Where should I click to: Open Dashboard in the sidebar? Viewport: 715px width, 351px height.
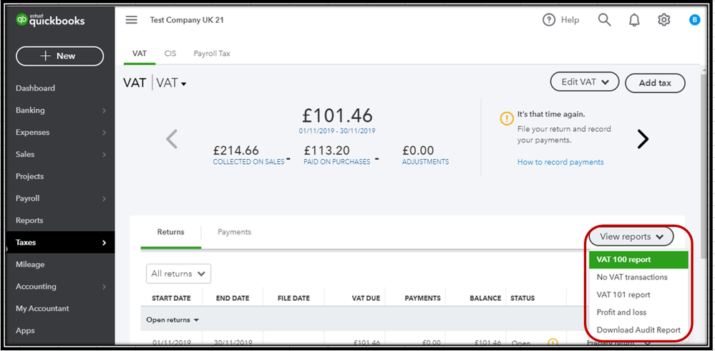tap(35, 89)
